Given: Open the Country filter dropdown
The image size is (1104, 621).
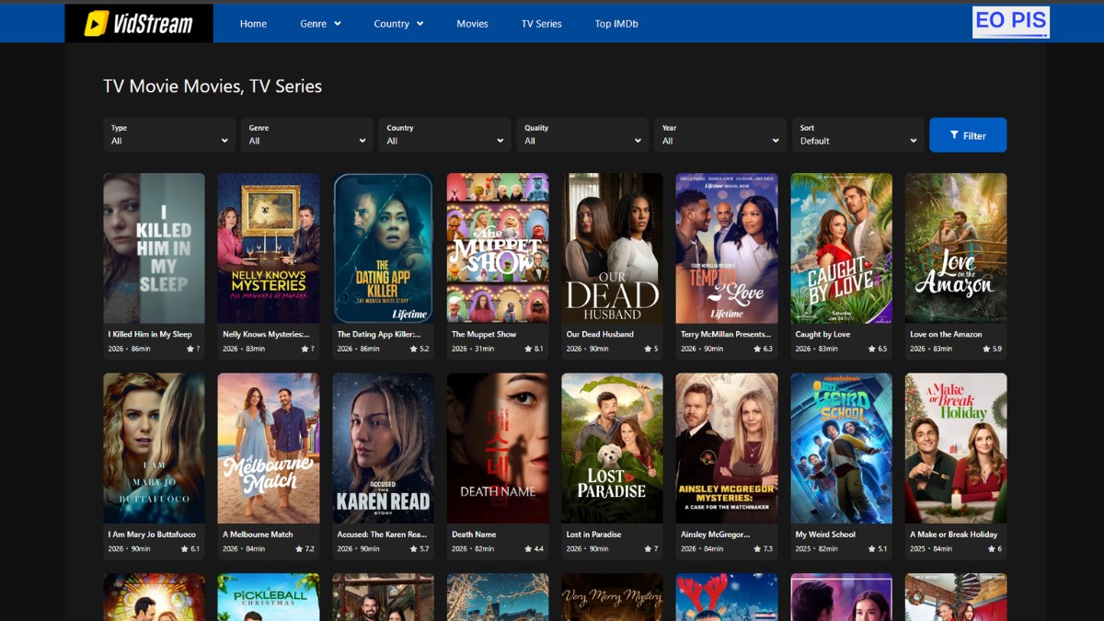Looking at the screenshot, I should pos(444,134).
